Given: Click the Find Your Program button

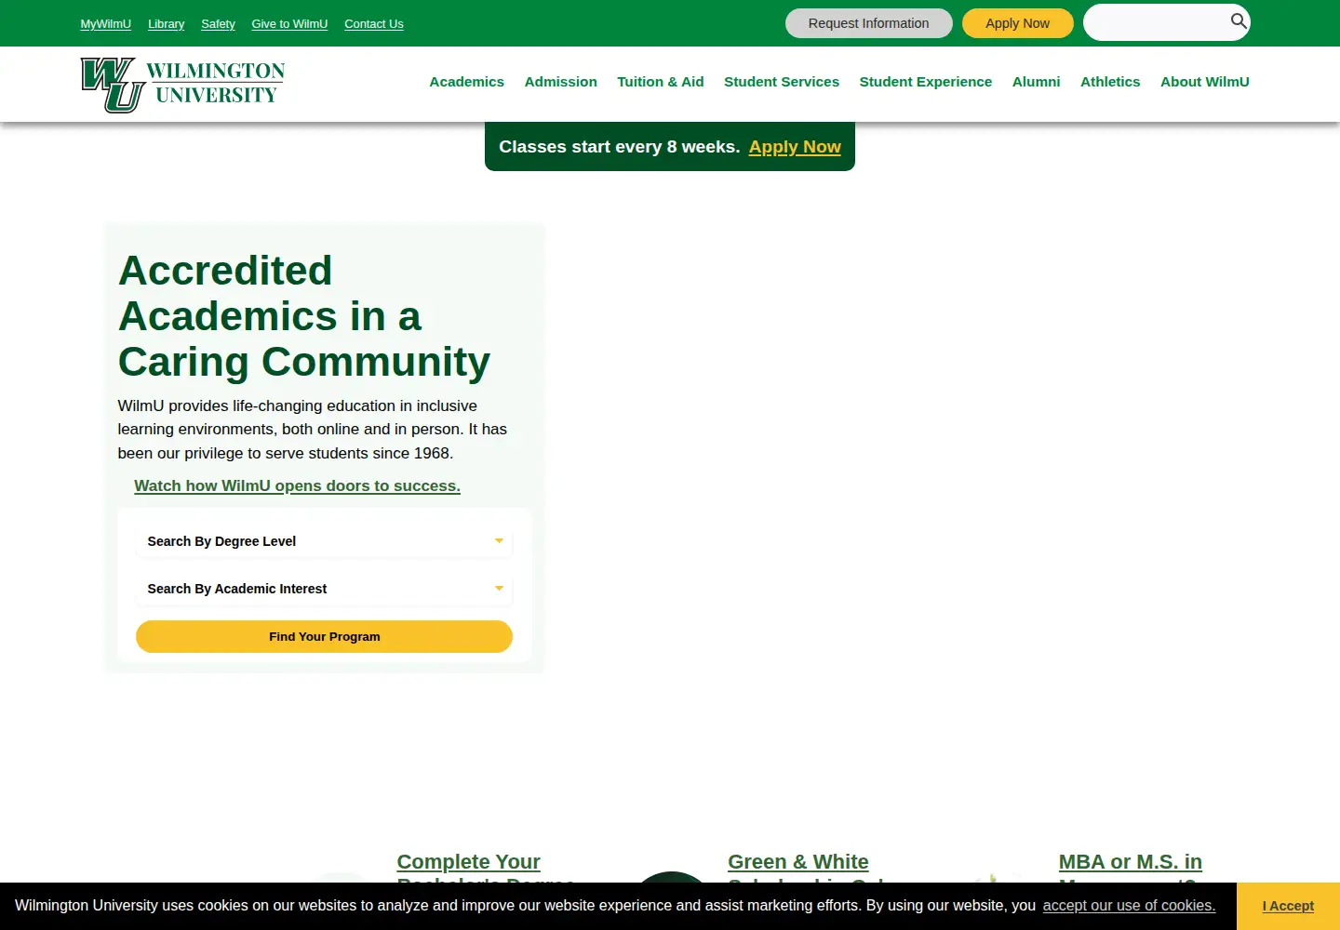Looking at the screenshot, I should [x=324, y=637].
